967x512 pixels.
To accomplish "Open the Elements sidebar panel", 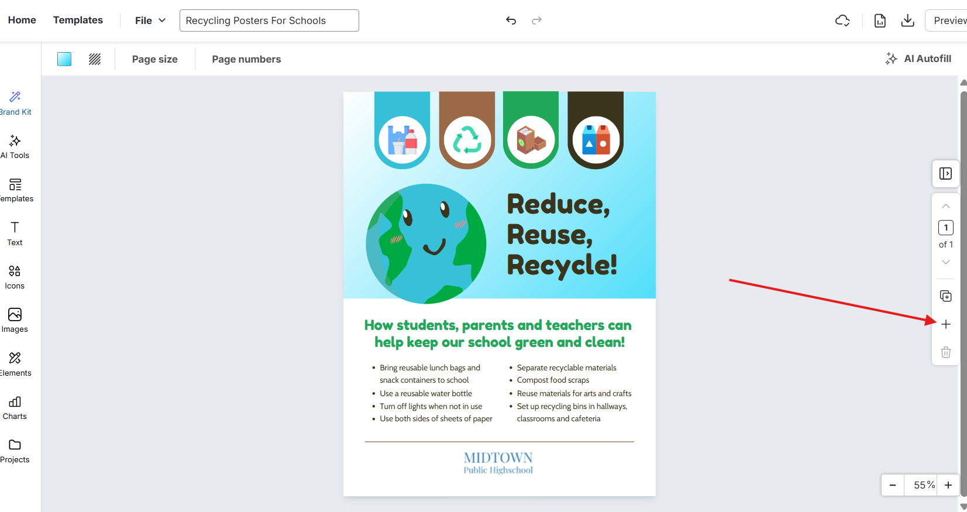I will (15, 364).
